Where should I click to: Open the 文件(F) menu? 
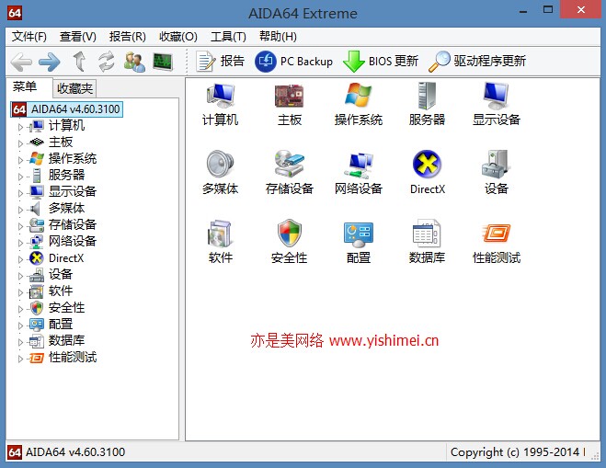pos(29,37)
